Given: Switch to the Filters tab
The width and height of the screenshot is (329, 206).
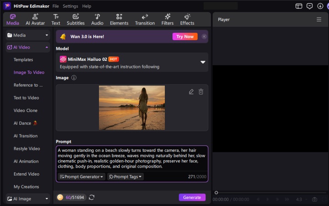Looking at the screenshot, I should [167, 20].
